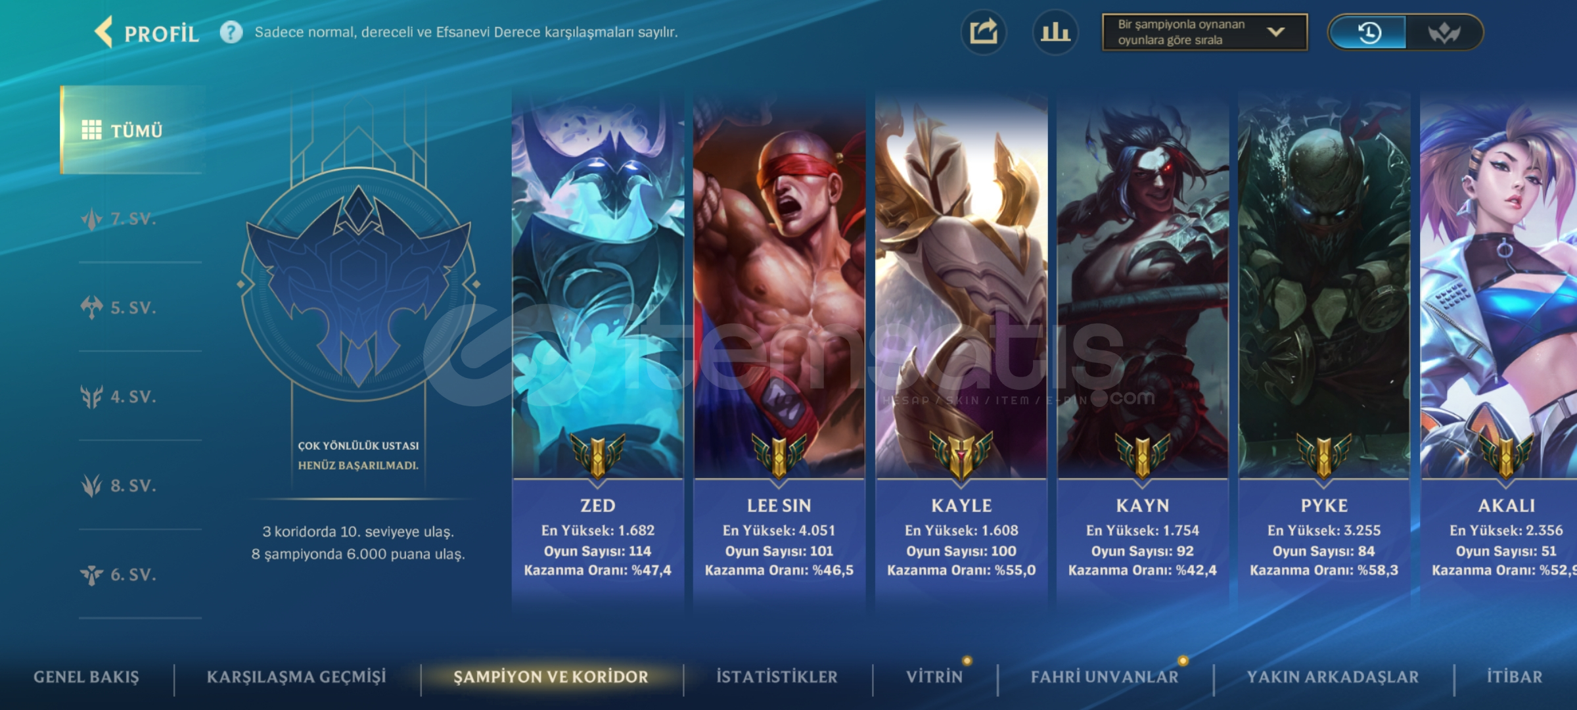Select the TÜMÜ all-champions filter

(x=133, y=130)
